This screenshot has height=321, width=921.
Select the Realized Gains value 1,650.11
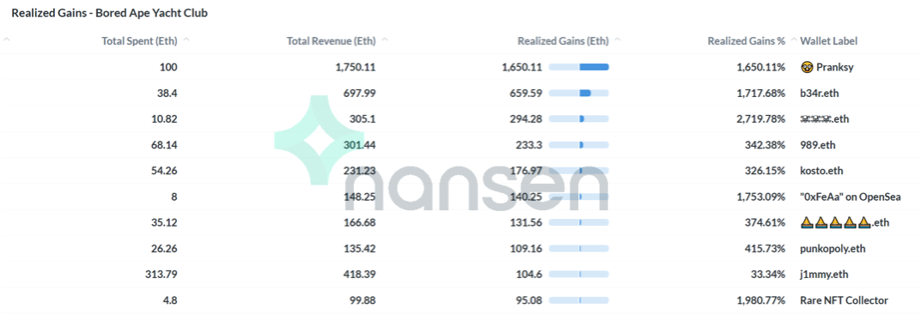click(x=521, y=67)
